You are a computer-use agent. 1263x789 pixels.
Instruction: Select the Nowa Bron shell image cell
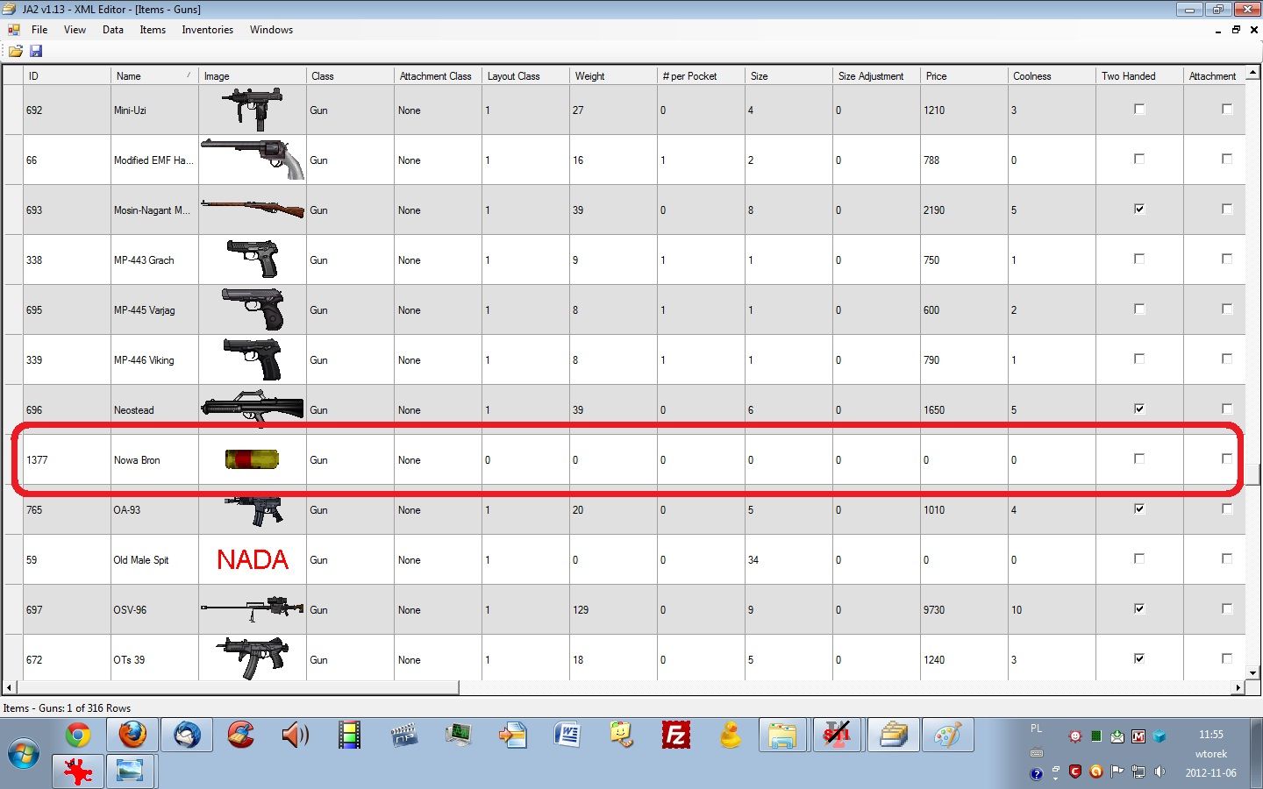click(252, 459)
